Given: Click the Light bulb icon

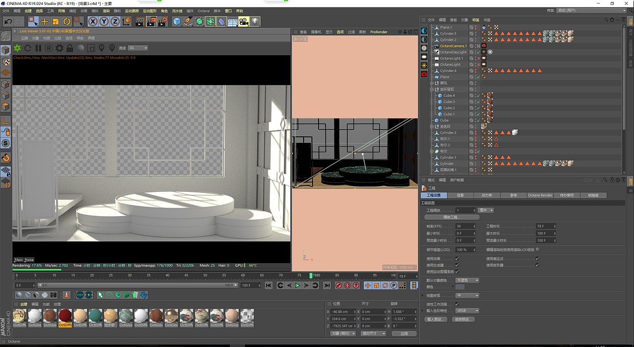Looking at the screenshot, I should point(255,21).
